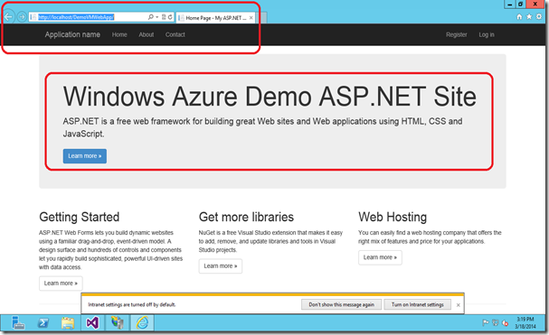
Task: Refresh the page with the reload icon
Action: (170, 17)
